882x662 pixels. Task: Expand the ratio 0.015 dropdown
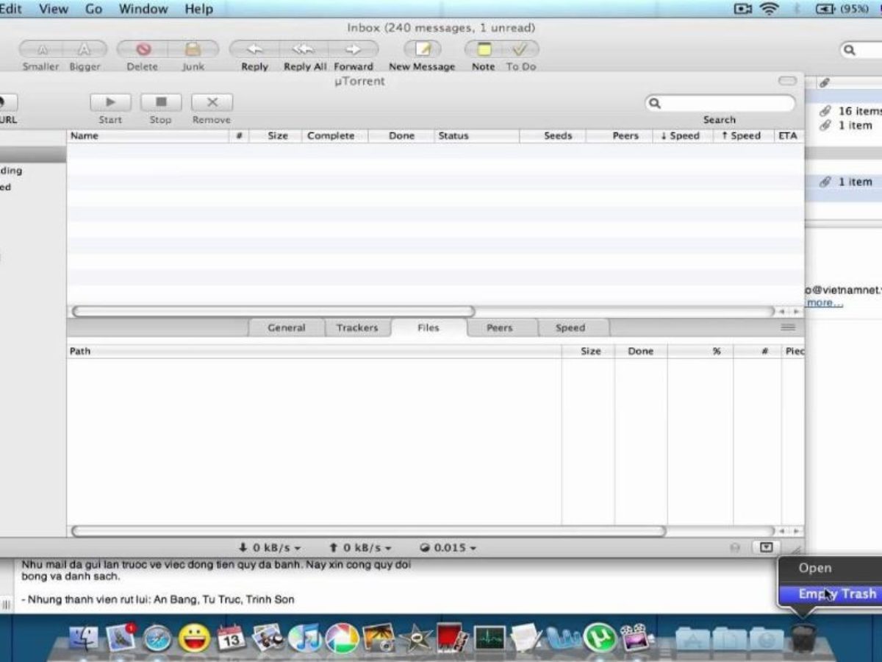(x=450, y=547)
